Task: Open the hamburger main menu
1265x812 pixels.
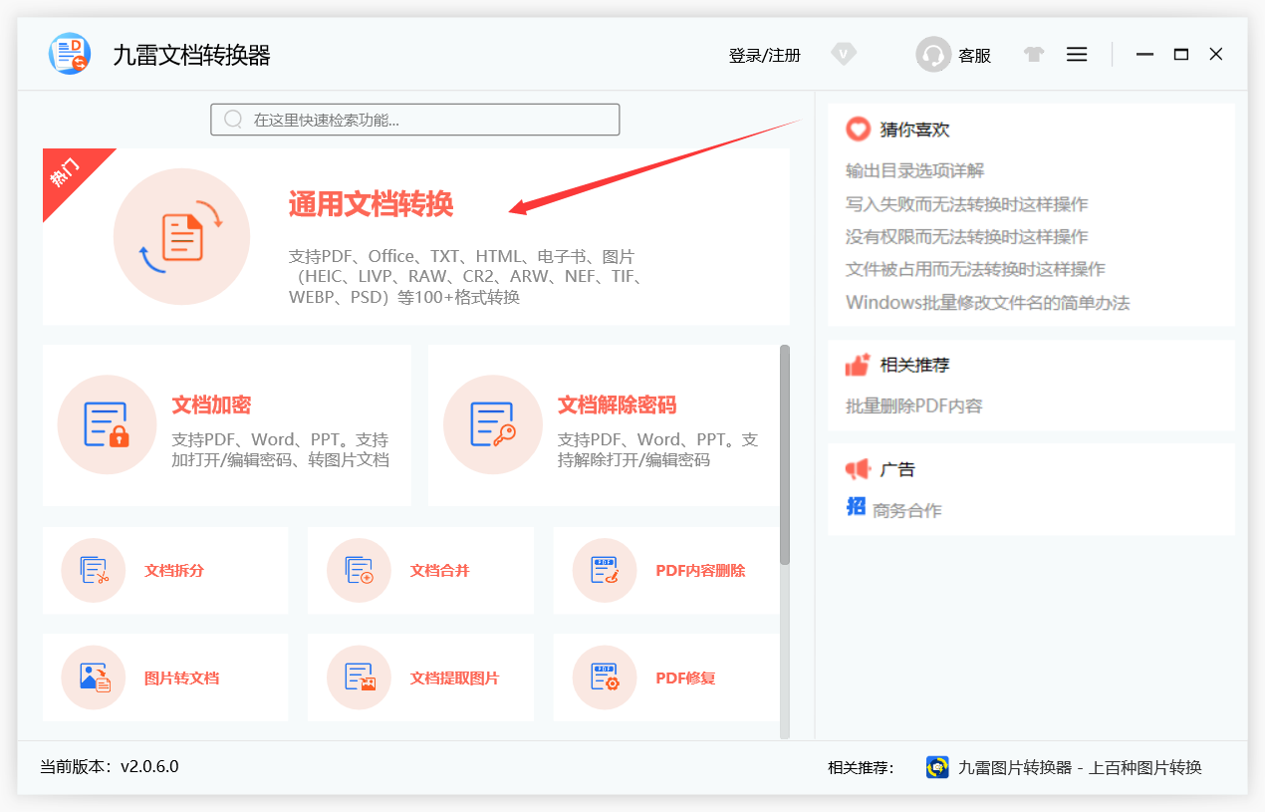Action: 1077,55
